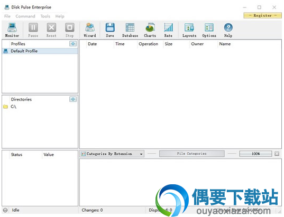Open the Help menu
The width and height of the screenshot is (284, 217).
tap(60, 16)
